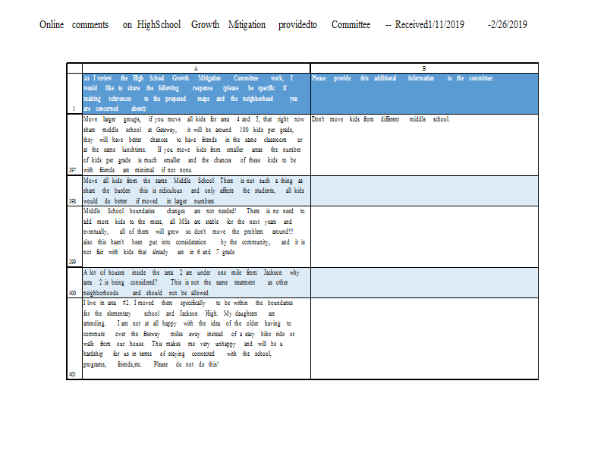Viewport: 607px width, 469px height.
Task: Select header cell 'As I review the High School Growth Mitigation'
Action: (197, 93)
